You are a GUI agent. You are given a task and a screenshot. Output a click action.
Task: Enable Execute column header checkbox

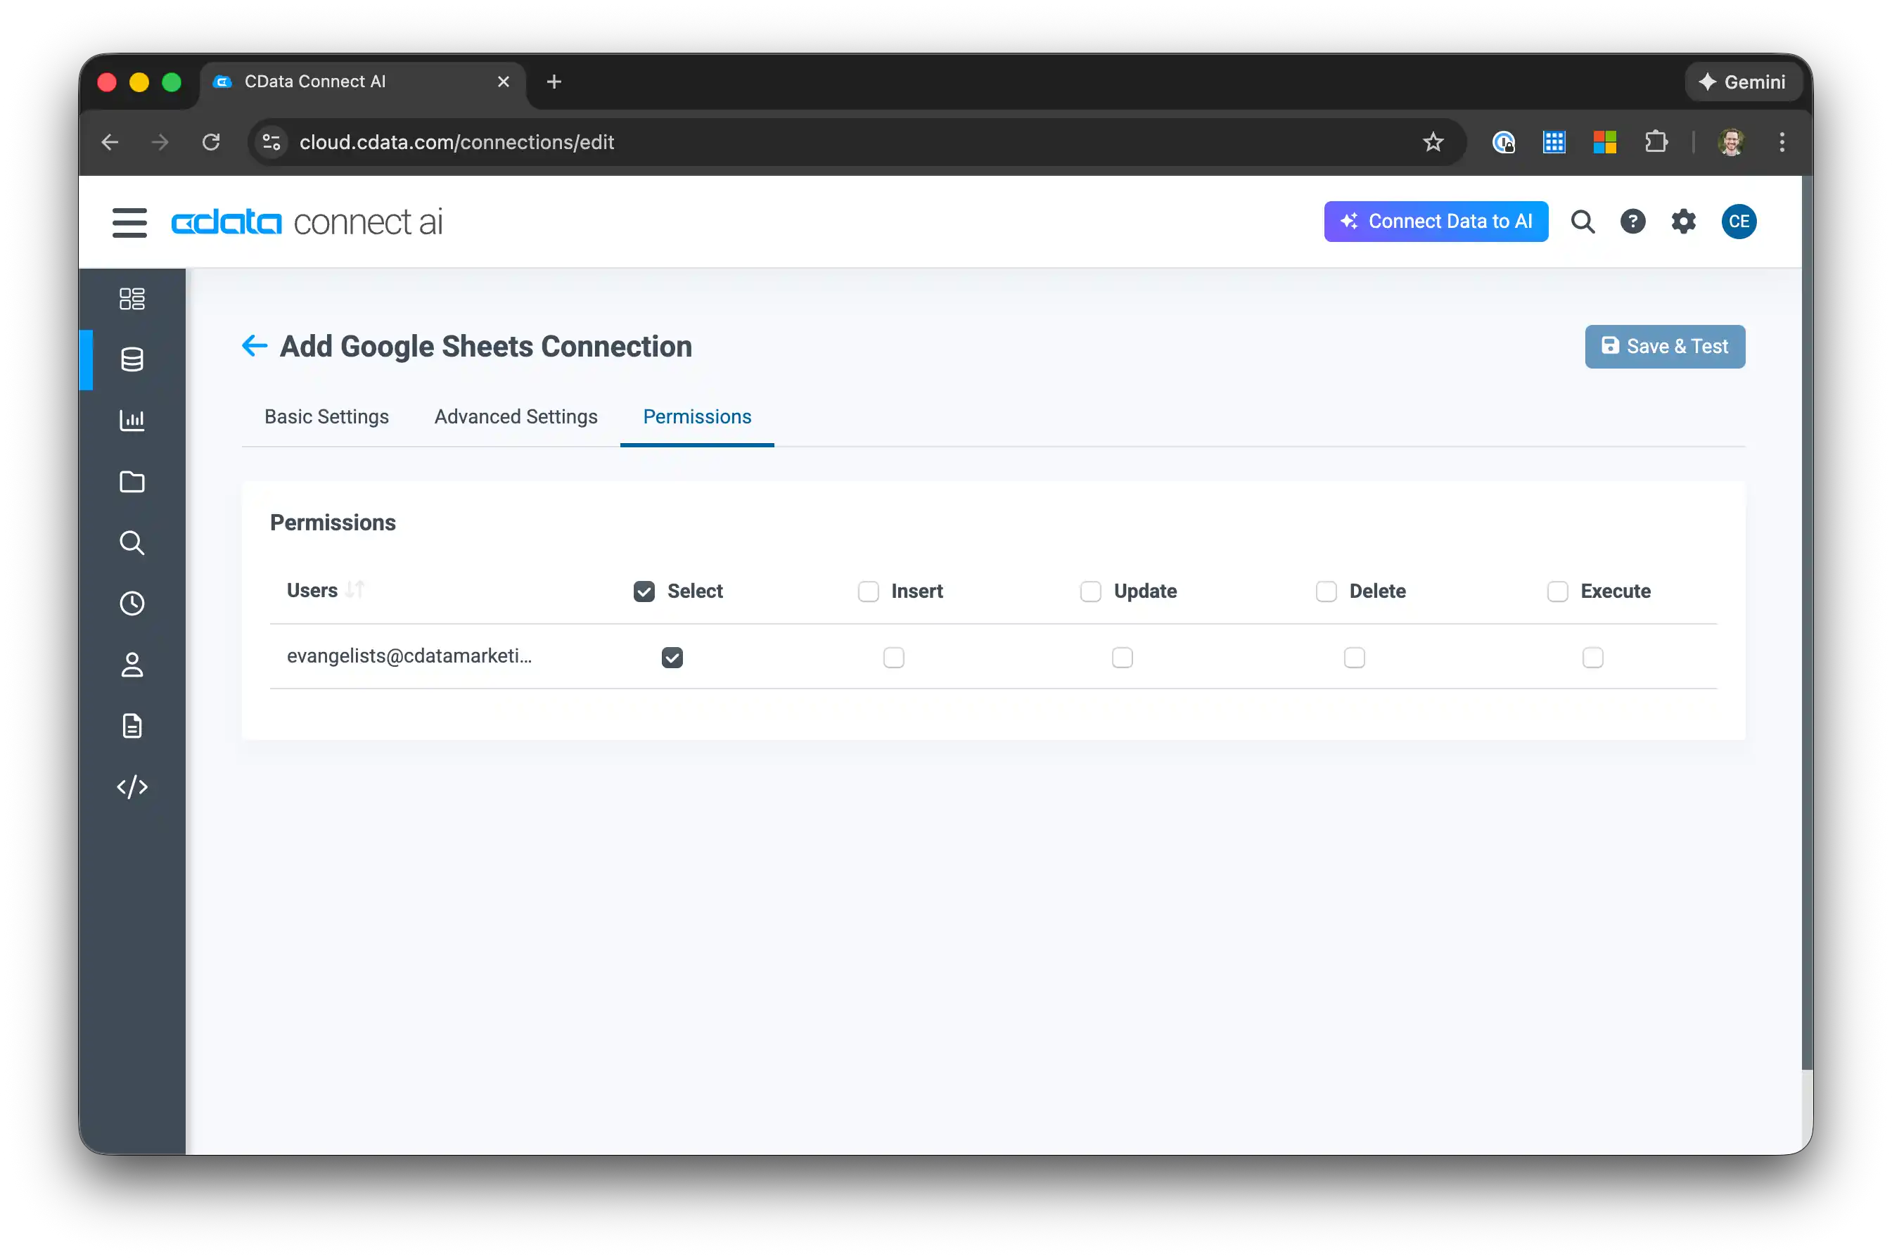coord(1557,592)
